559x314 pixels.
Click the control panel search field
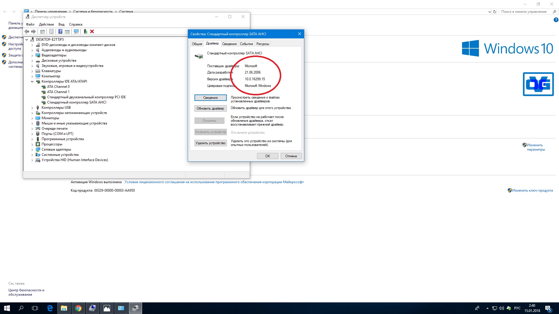[524, 12]
